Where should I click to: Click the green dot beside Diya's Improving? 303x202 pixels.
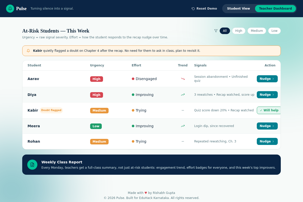[133, 95]
